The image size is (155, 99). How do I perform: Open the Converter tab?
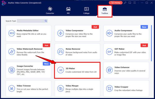click(50, 11)
